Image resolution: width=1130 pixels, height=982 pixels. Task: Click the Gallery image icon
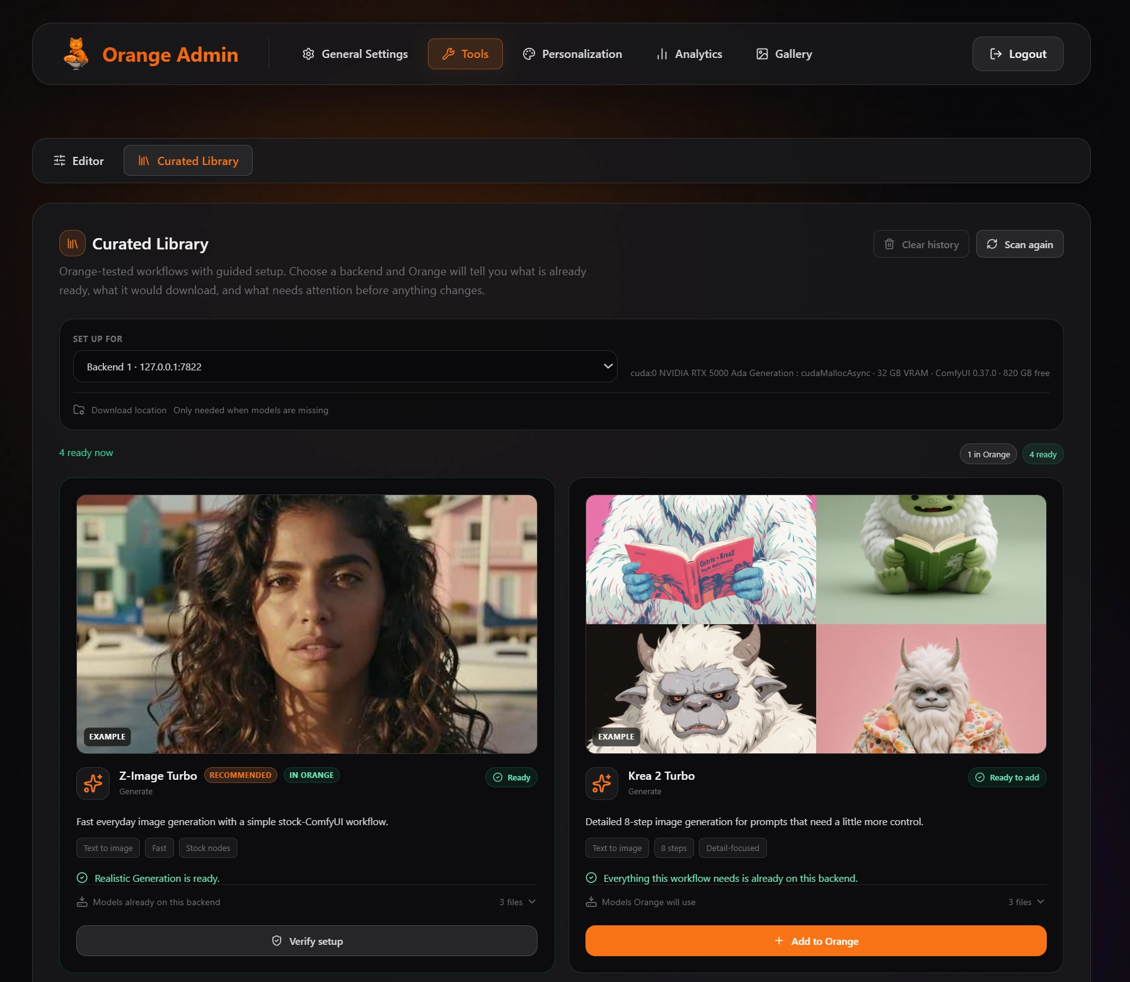point(762,54)
